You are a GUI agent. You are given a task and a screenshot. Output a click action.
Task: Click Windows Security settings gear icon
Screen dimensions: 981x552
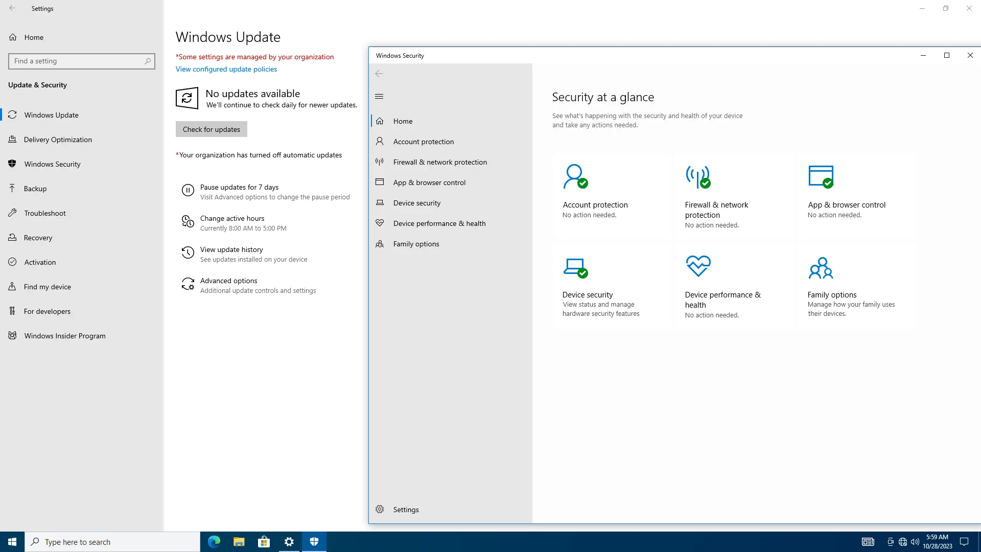click(380, 509)
